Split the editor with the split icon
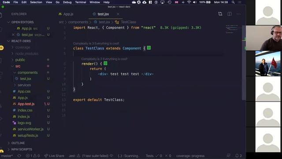282x159 pixels. click(x=230, y=14)
